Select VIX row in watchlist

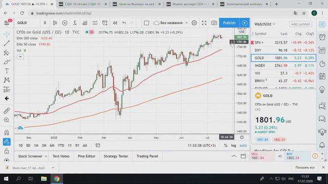[283, 73]
